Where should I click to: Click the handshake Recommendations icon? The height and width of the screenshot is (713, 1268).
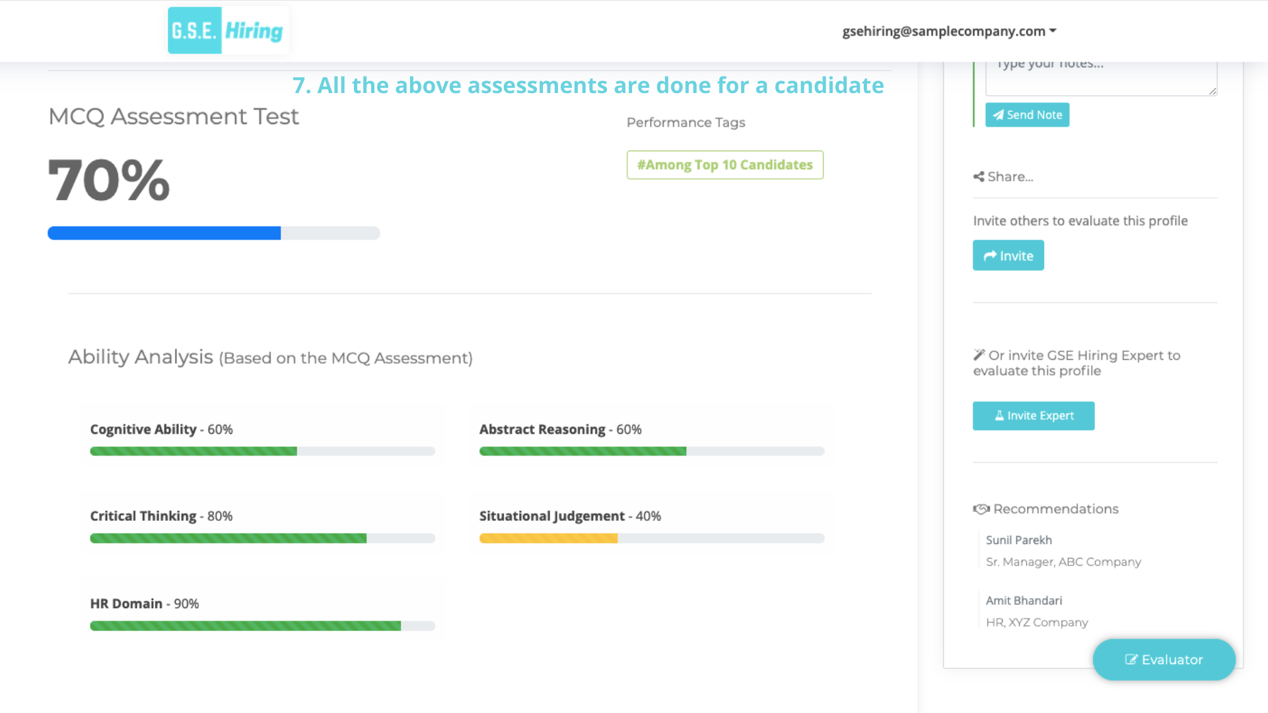click(981, 509)
